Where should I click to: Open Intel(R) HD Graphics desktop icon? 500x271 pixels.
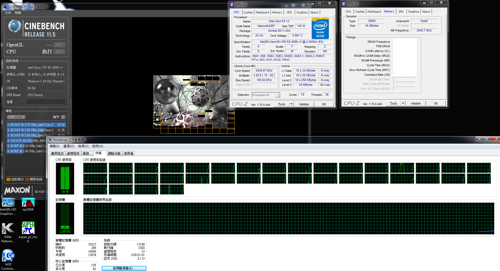8,208
